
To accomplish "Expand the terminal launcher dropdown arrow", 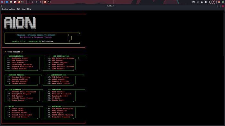I will [25, 2].
